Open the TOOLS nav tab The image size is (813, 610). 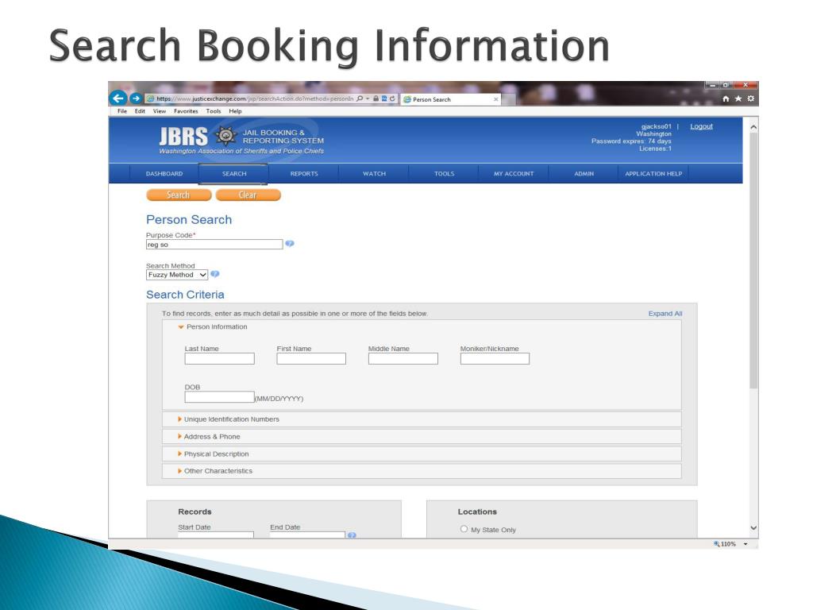click(444, 174)
